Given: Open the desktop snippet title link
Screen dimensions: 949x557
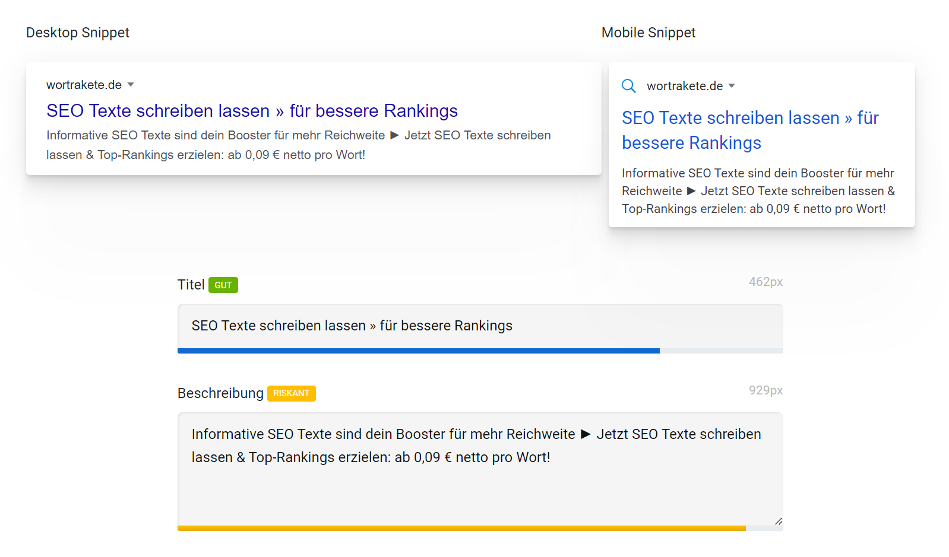Looking at the screenshot, I should coord(252,111).
